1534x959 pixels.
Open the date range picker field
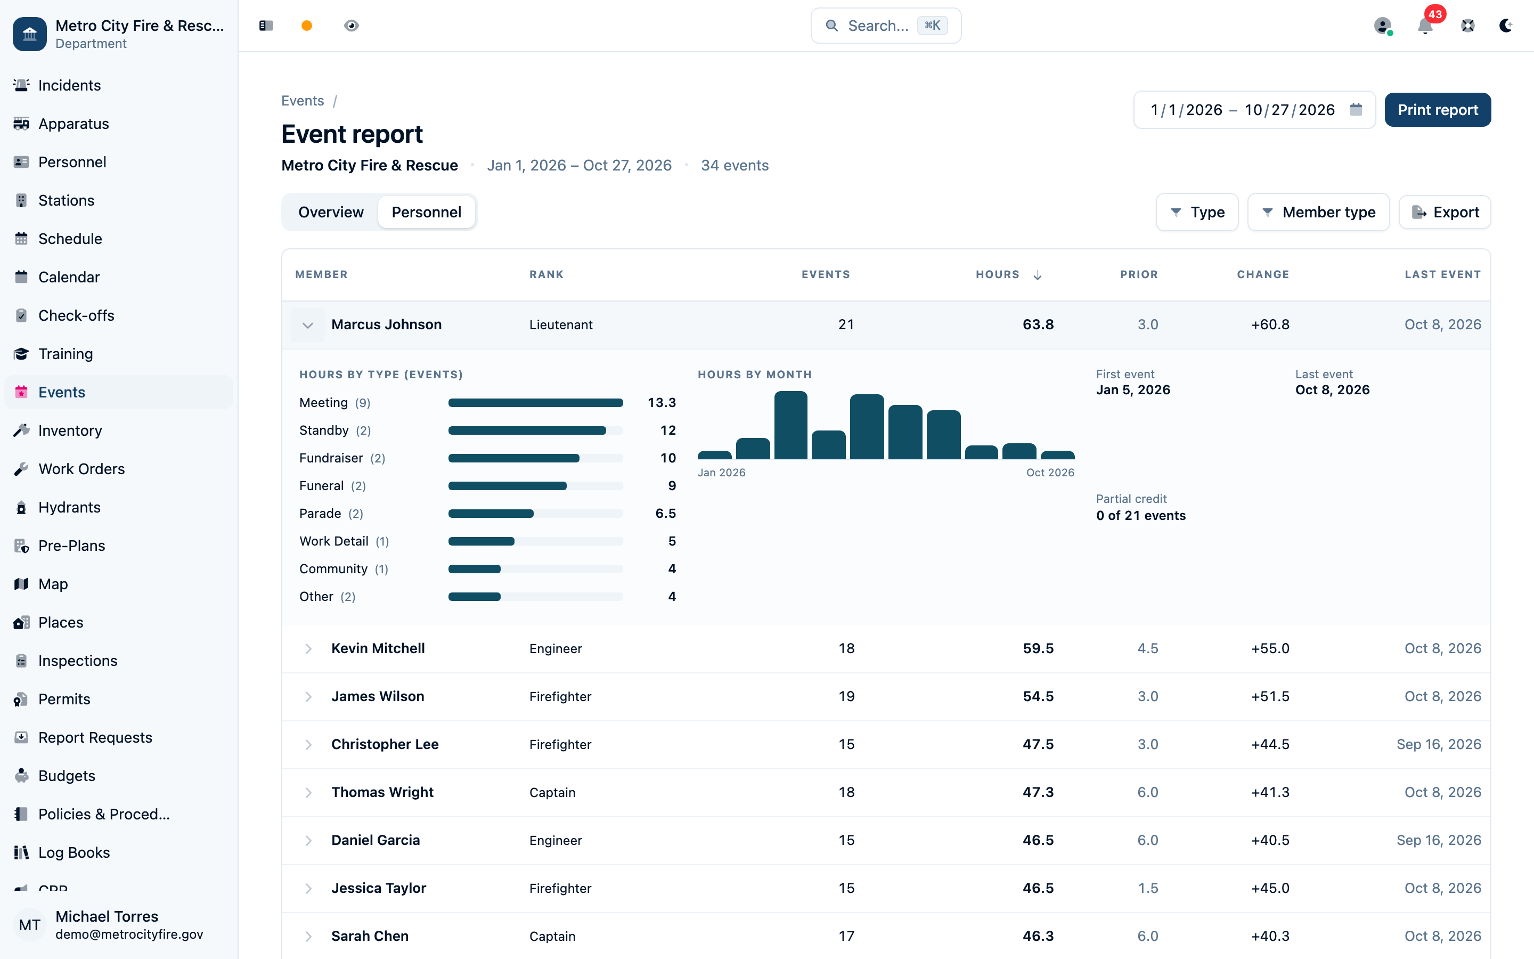pos(1254,110)
